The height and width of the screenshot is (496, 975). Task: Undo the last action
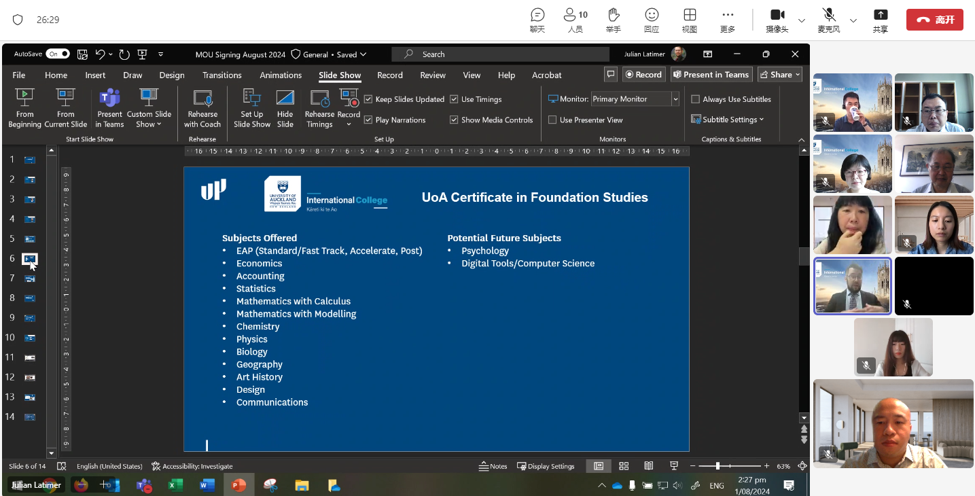pos(101,54)
